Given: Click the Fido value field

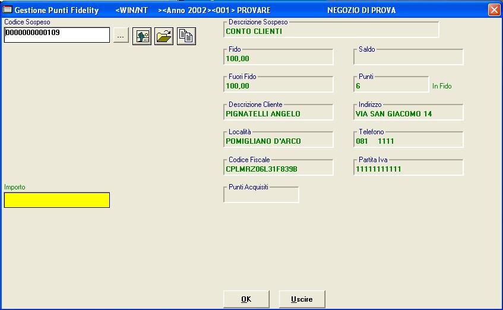Looking at the screenshot, I should [x=278, y=58].
